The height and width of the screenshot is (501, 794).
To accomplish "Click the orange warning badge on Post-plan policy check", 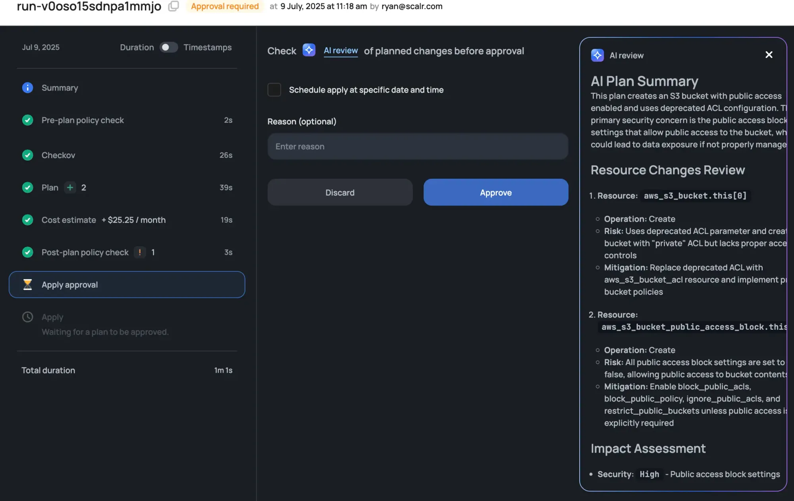I will pos(140,252).
